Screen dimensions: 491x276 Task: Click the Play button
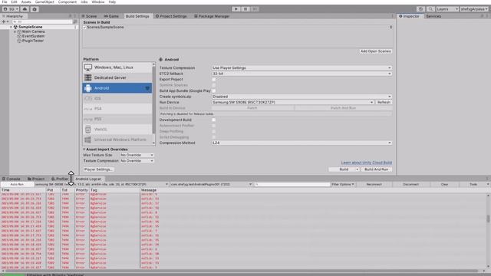(x=236, y=9)
